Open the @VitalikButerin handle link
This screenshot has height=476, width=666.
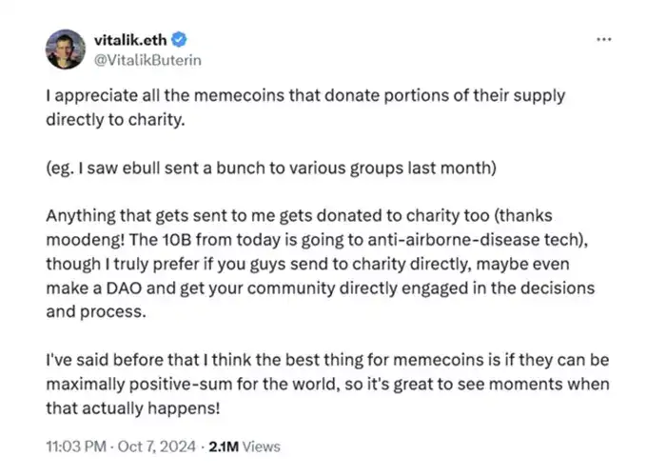[147, 60]
